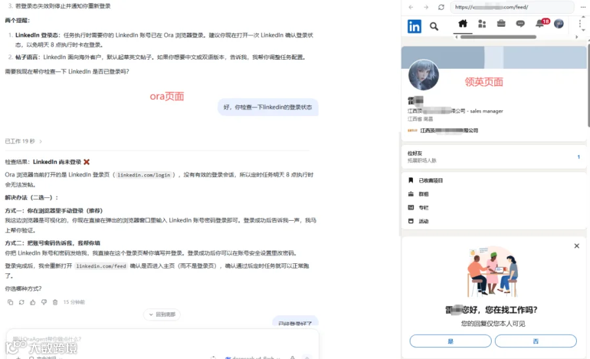The width and height of the screenshot is (590, 359).
Task: Nudge the navbar scrollbar left arrow
Action: (456, 37)
